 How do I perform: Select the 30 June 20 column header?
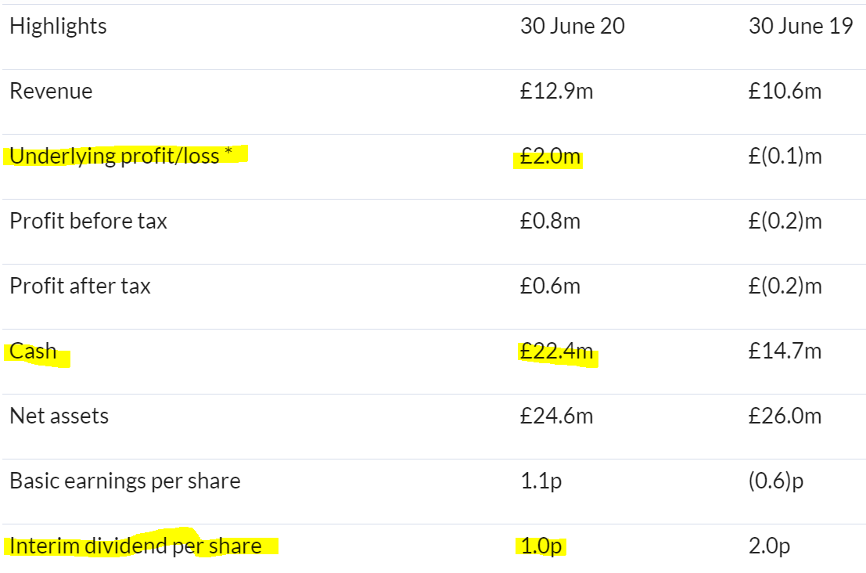point(572,26)
